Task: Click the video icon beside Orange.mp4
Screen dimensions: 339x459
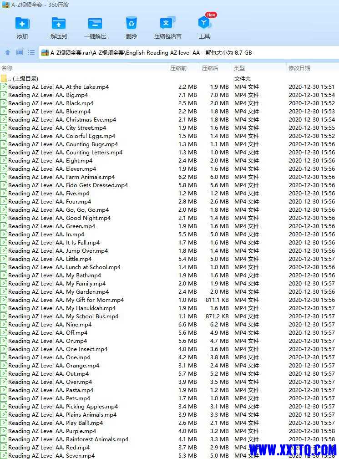Action: pos(4,365)
